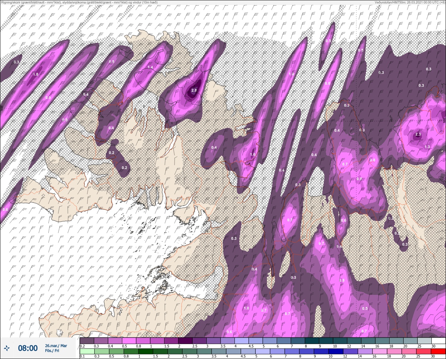Click the 'Fös./ Fri' weekday label
Screen dimensions: 446x359
point(52,351)
